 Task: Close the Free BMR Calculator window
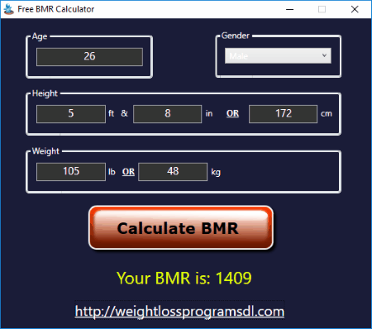coord(355,9)
